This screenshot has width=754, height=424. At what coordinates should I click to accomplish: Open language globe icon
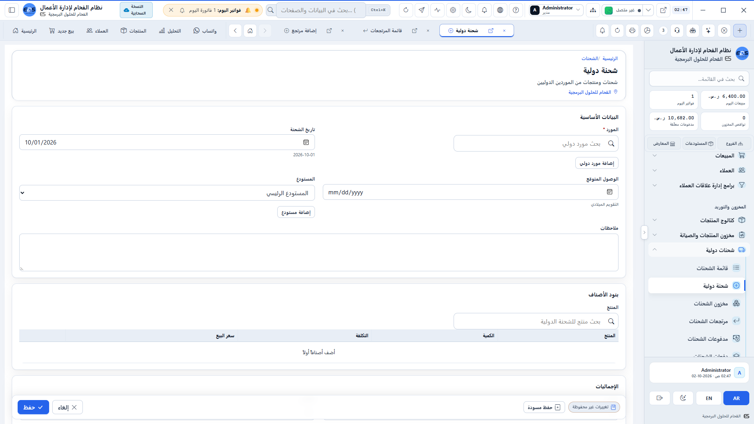[500, 10]
